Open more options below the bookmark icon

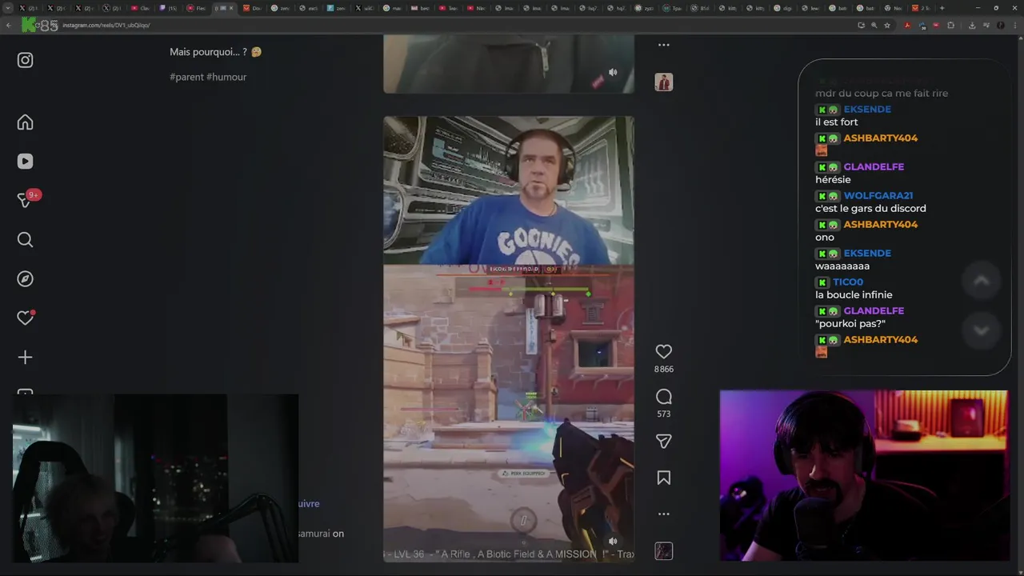(663, 514)
